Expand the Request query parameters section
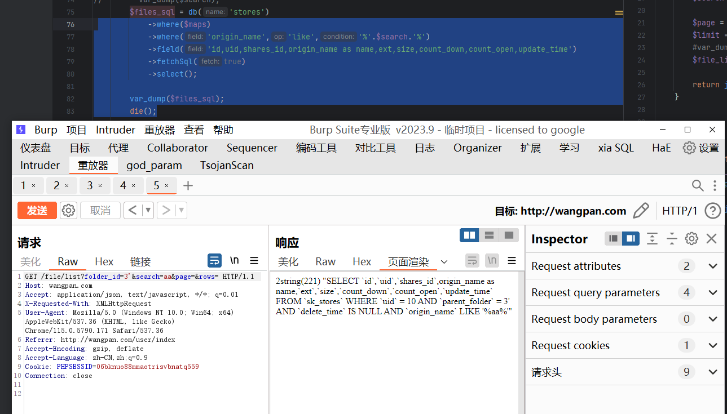 coord(625,292)
